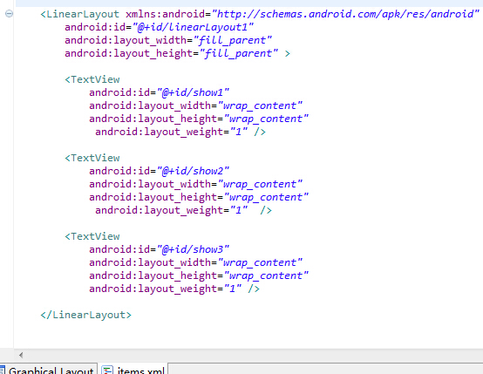Click the "@+id/linearLayout1" id value
This screenshot has height=374, width=483.
[193, 27]
